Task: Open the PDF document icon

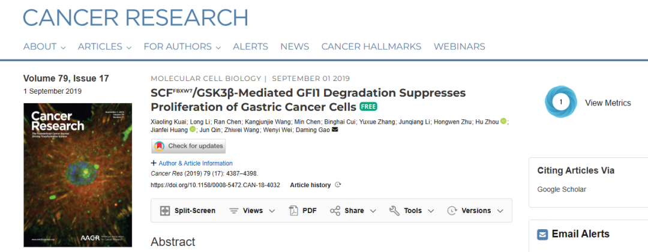Action: click(293, 211)
